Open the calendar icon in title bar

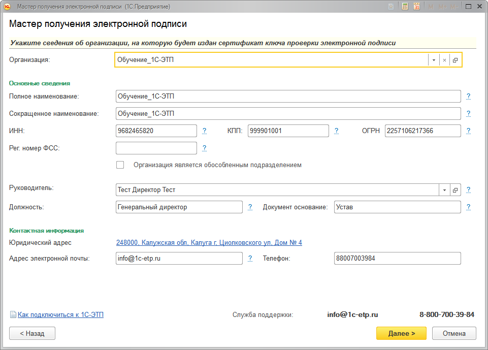pos(417,7)
